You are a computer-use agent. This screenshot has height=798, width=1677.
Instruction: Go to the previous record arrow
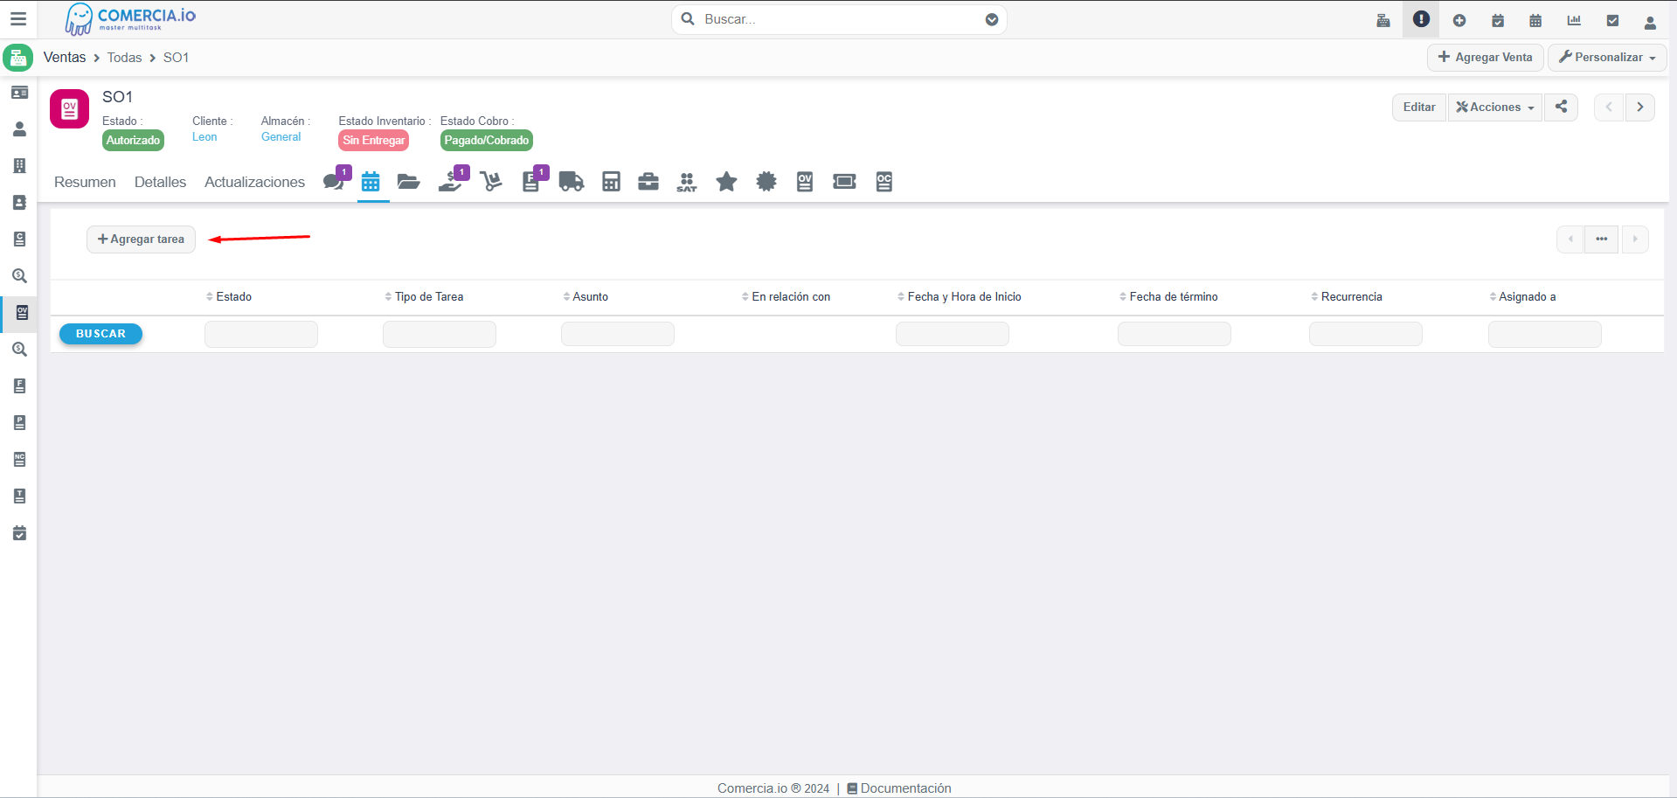[1609, 107]
